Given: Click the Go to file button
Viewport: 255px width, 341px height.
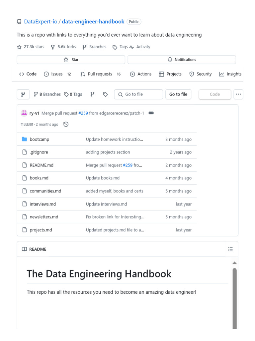Looking at the screenshot, I should point(178,94).
